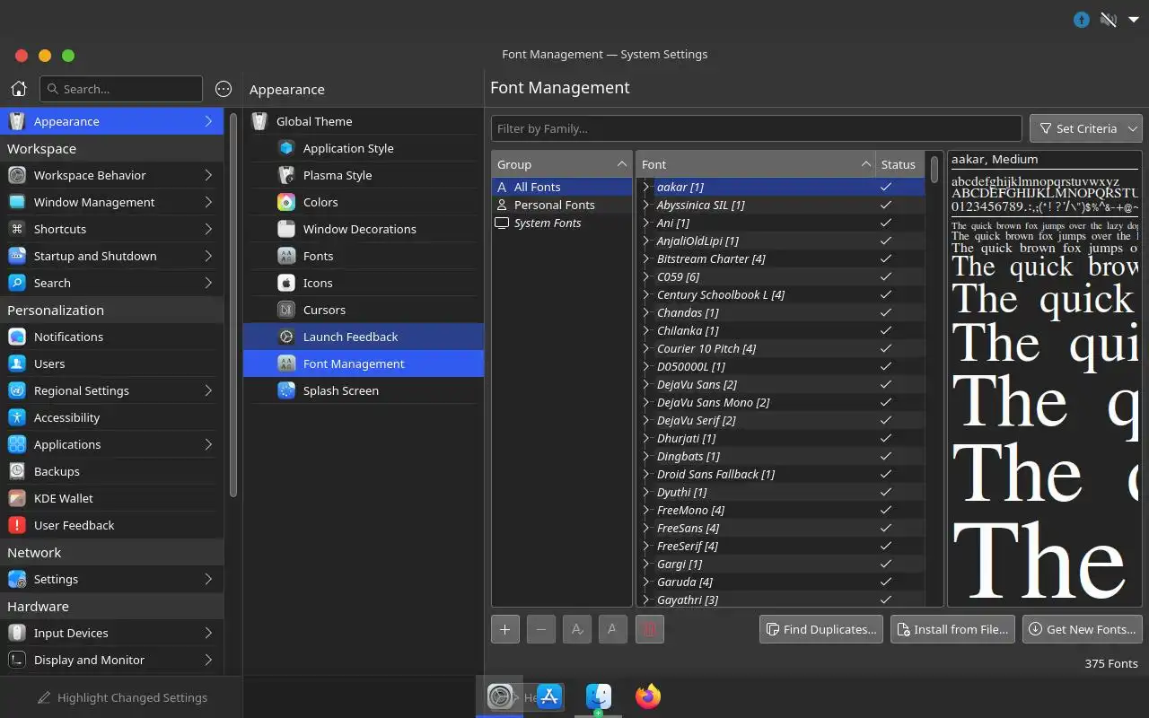Toggle status checkmark for Chandas

coord(886,312)
